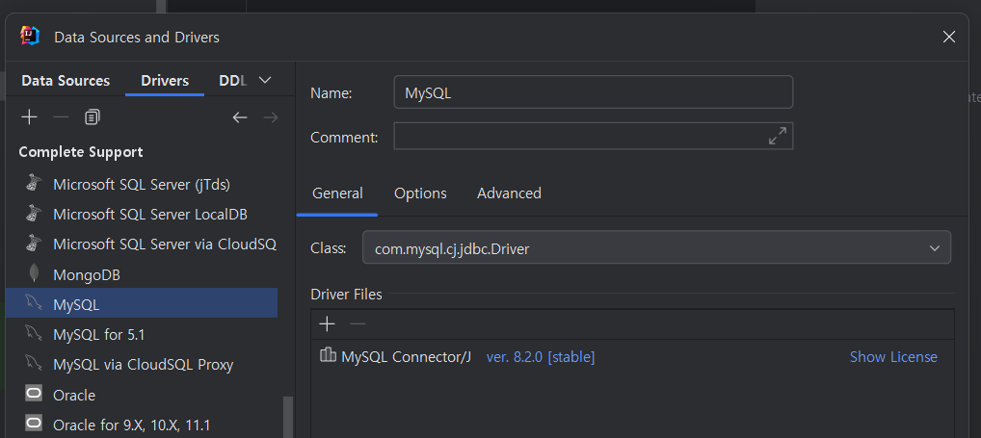Open the Advanced tab
Image resolution: width=981 pixels, height=438 pixels.
[509, 193]
